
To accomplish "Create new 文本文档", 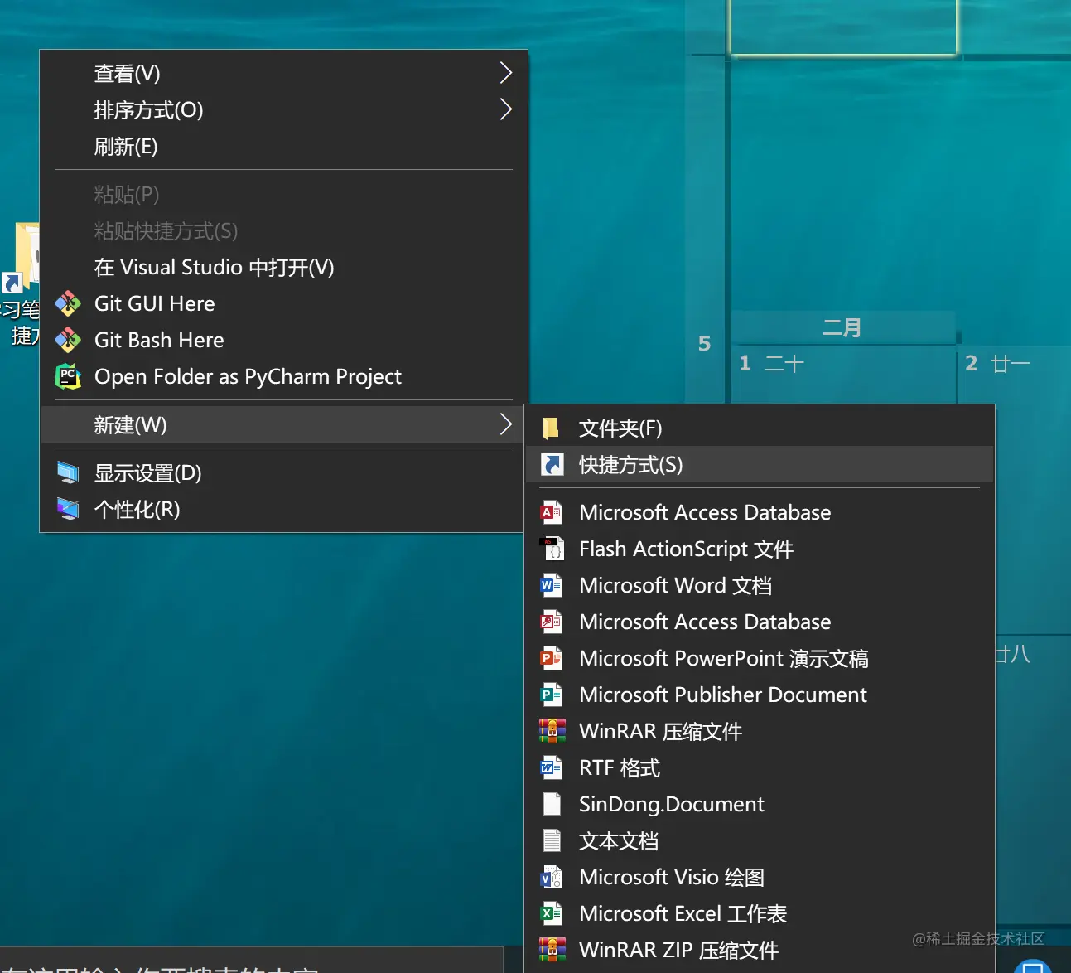I will click(760, 840).
